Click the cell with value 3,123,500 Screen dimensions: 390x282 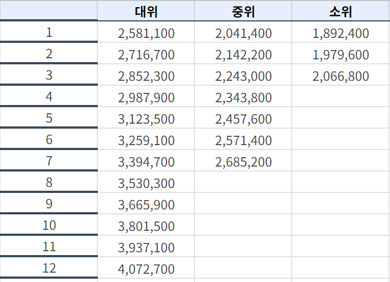coord(146,118)
